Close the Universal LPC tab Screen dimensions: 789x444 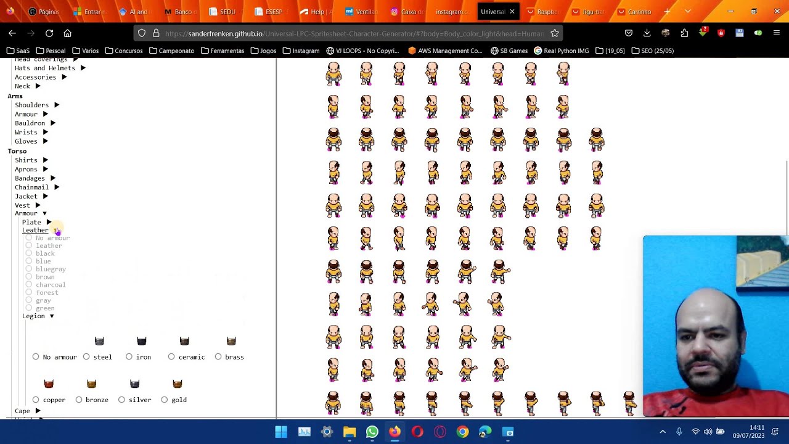(512, 12)
